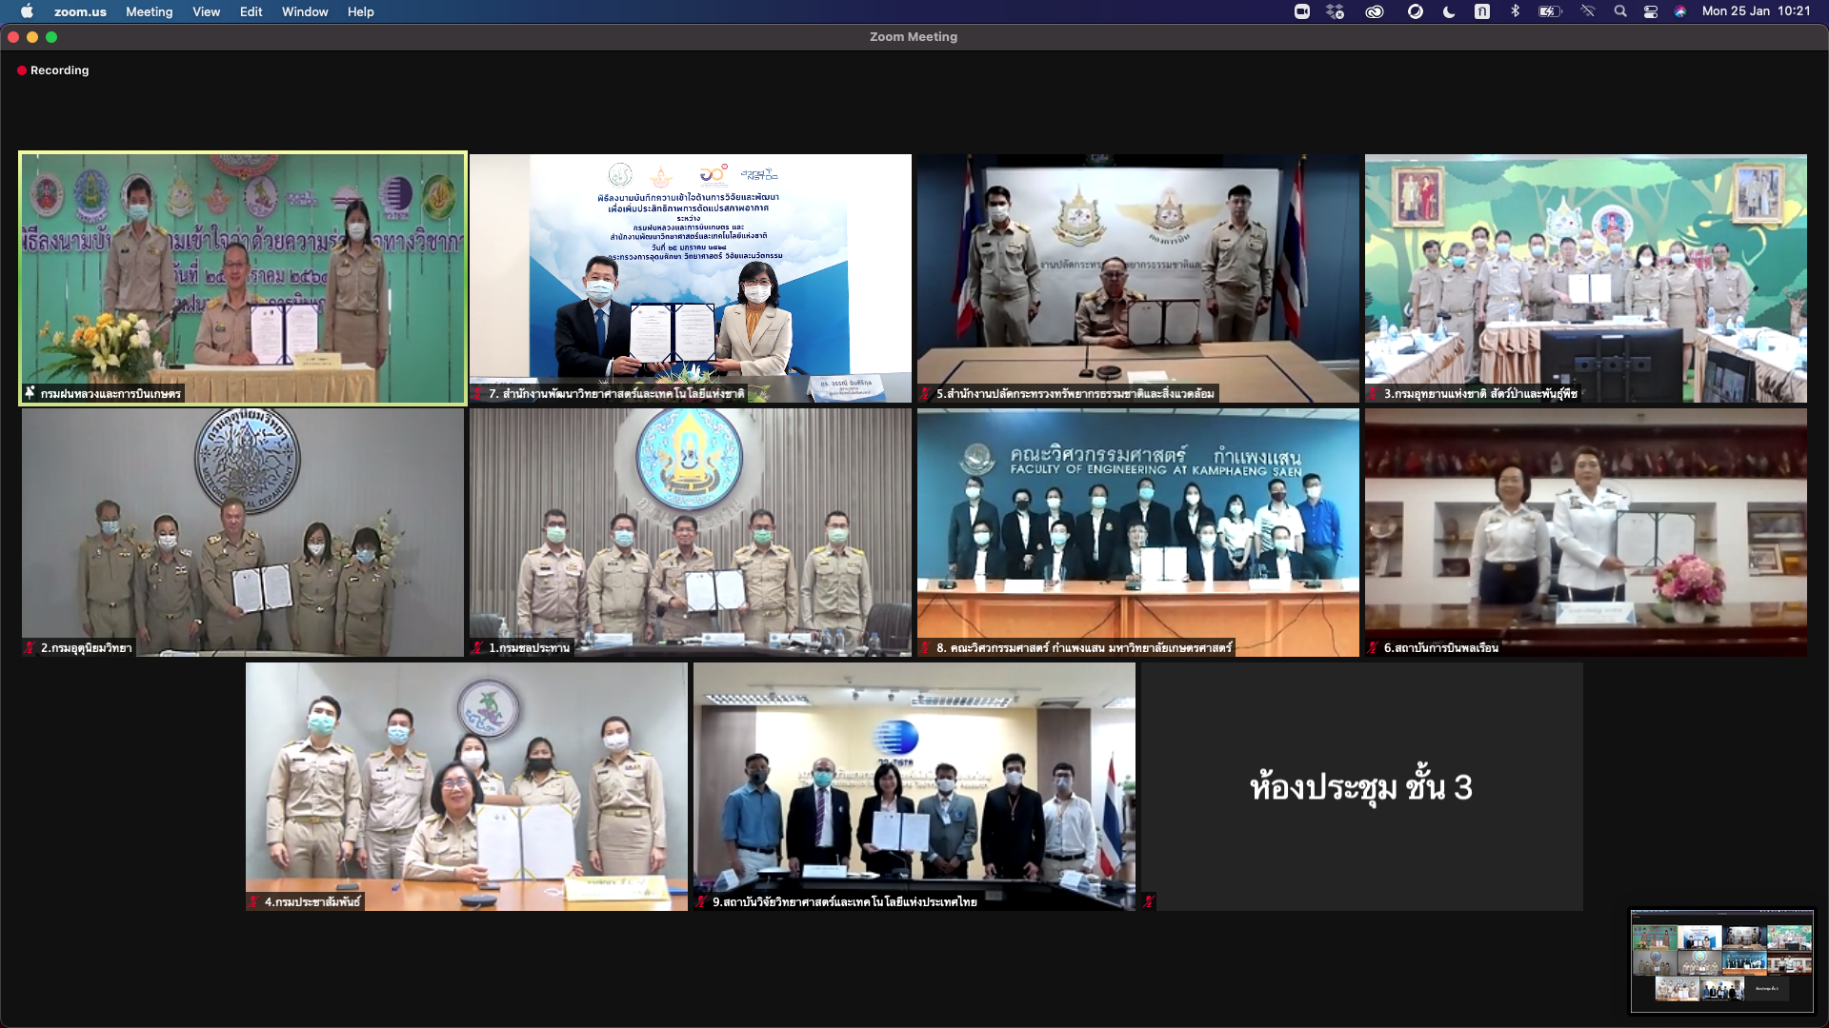Toggle the Wi-Fi status icon
The height and width of the screenshot is (1028, 1829).
1587,11
